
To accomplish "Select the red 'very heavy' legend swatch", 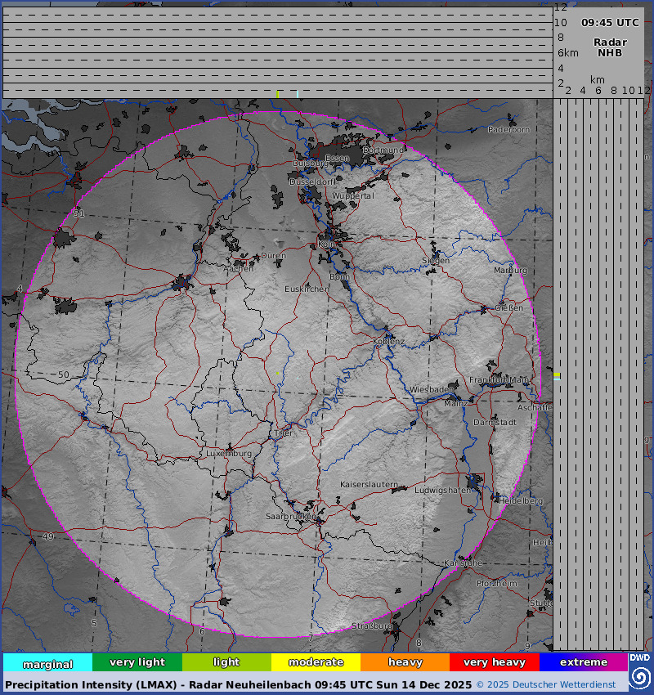I will (494, 662).
